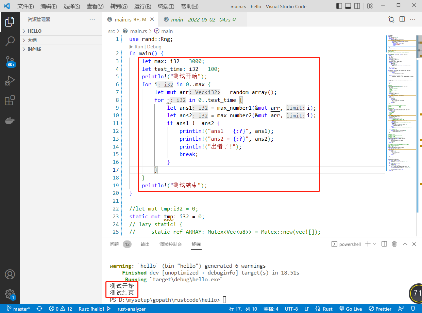Toggle the bottom panel layout button
Image resolution: width=422 pixels, height=313 pixels.
point(348,6)
